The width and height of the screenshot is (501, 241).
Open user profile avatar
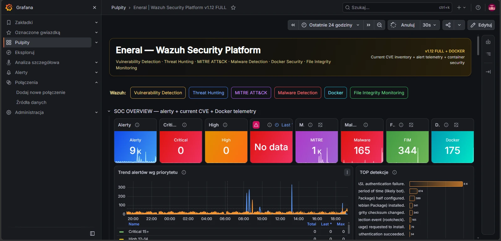pos(492,7)
